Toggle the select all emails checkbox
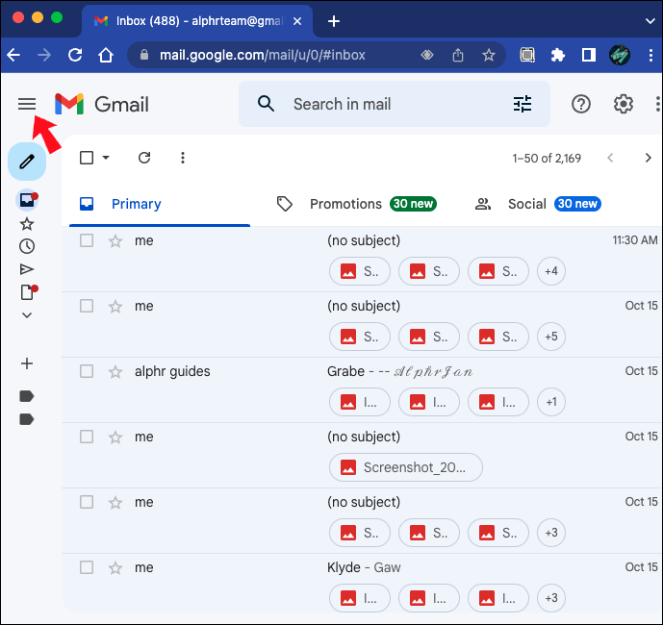This screenshot has height=625, width=663. [x=87, y=158]
